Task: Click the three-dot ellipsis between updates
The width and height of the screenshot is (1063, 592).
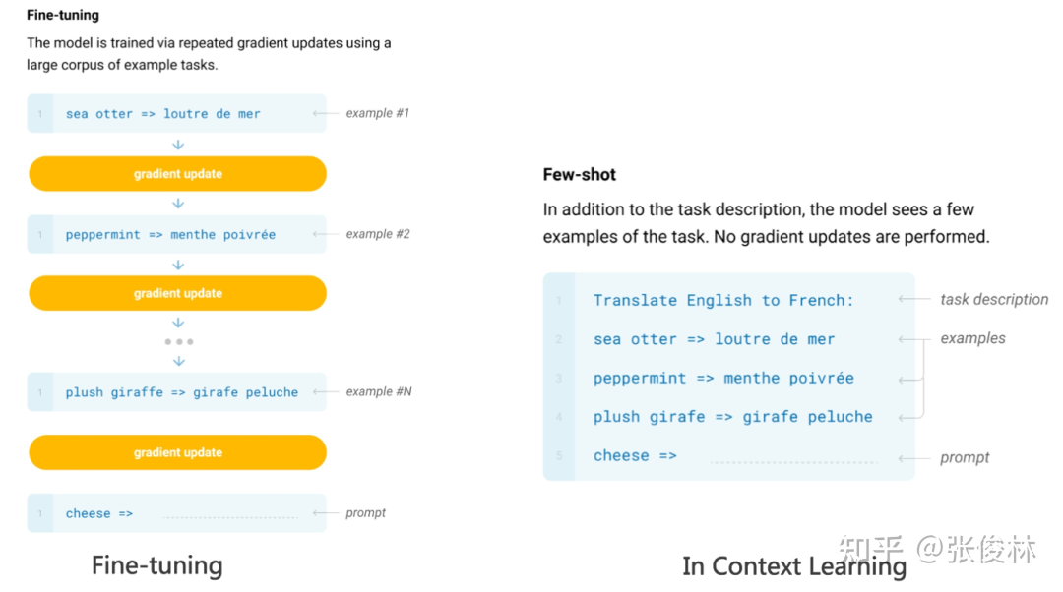Action: pyautogui.click(x=178, y=341)
